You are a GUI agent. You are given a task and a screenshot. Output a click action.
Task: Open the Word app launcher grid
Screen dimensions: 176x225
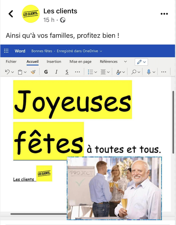click(x=6, y=51)
